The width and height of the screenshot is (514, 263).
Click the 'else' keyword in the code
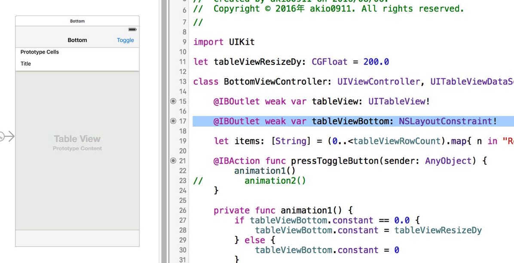pyautogui.click(x=255, y=240)
